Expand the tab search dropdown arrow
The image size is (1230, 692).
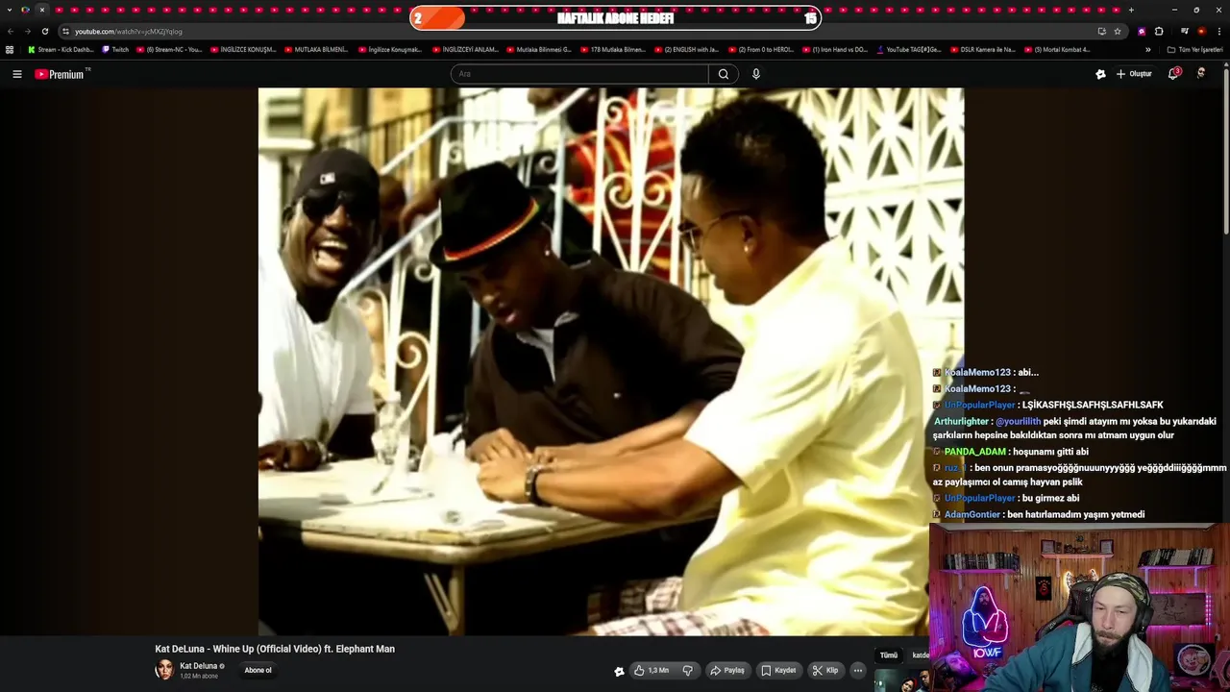tap(9, 10)
